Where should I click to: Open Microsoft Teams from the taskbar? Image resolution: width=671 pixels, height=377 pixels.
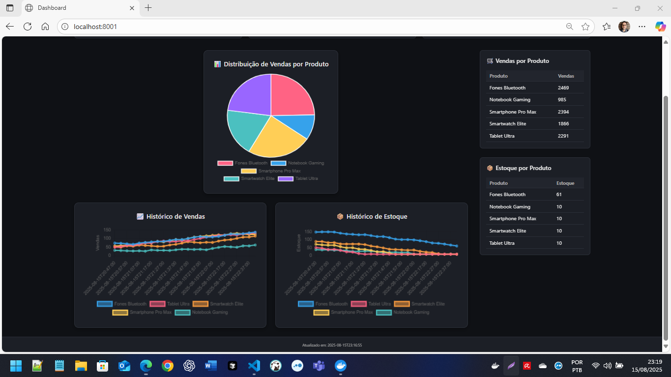pos(319,366)
